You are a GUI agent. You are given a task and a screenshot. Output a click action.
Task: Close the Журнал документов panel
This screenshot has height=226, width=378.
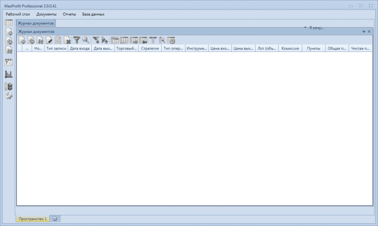point(369,32)
